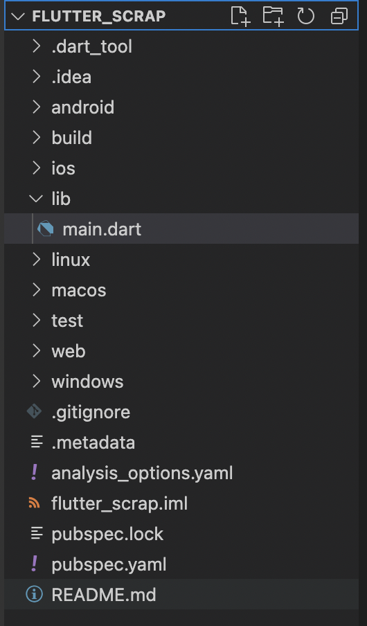Open the web folder
This screenshot has height=626, width=367.
pos(181,350)
